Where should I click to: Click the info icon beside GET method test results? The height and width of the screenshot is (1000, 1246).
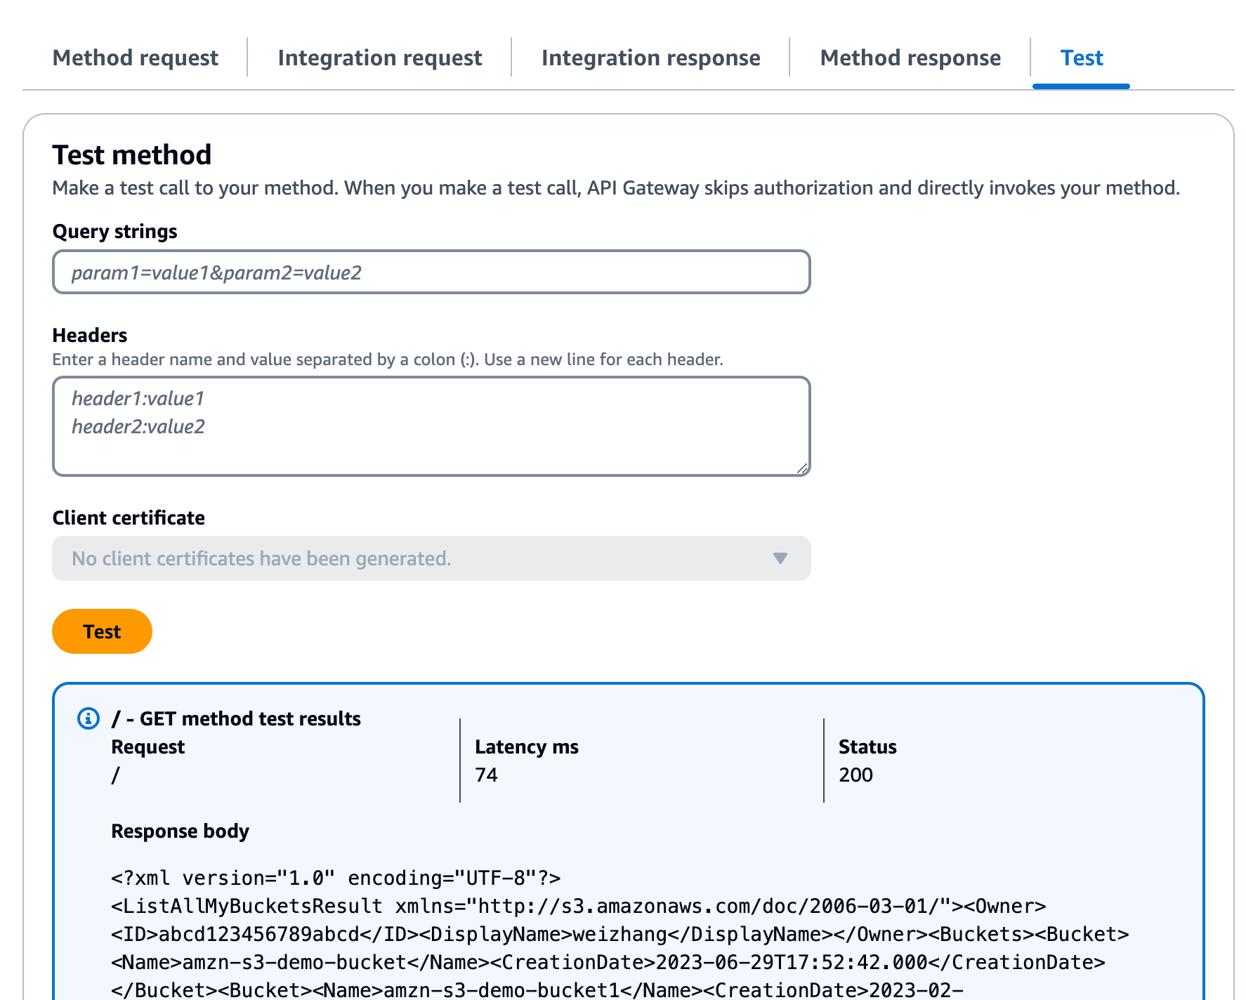click(87, 718)
